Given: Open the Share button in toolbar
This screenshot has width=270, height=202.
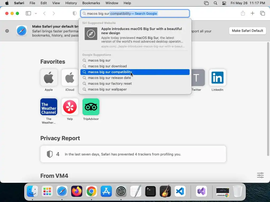Looking at the screenshot, I should pos(243,13).
